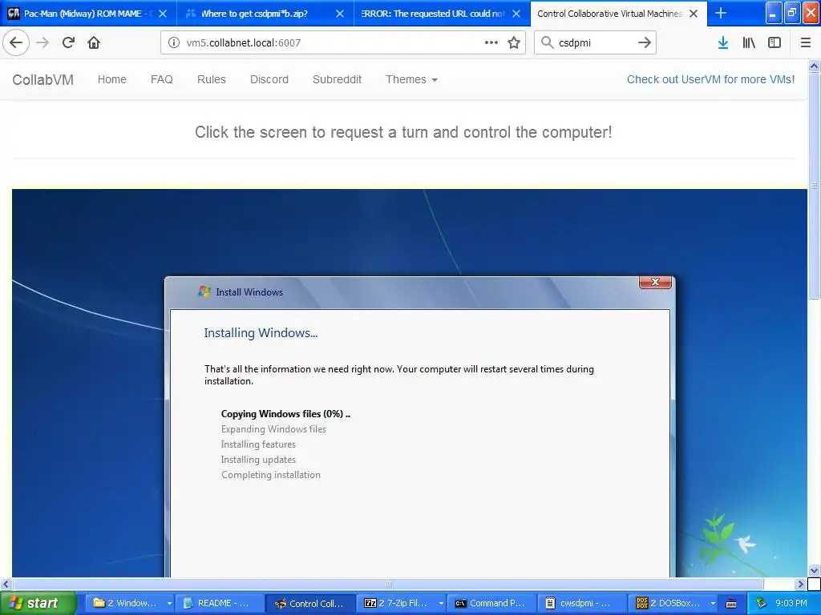Submit search with the arrow button

click(645, 42)
